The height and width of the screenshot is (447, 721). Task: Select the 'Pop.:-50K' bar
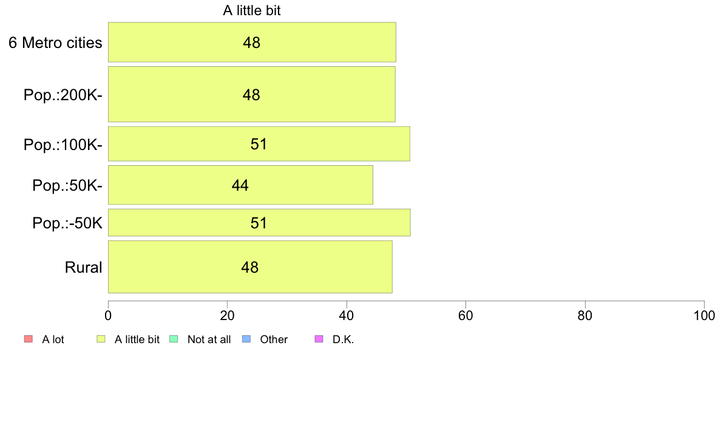[259, 223]
